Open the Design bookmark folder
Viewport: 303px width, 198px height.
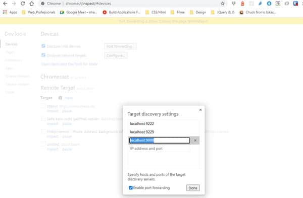[198, 12]
